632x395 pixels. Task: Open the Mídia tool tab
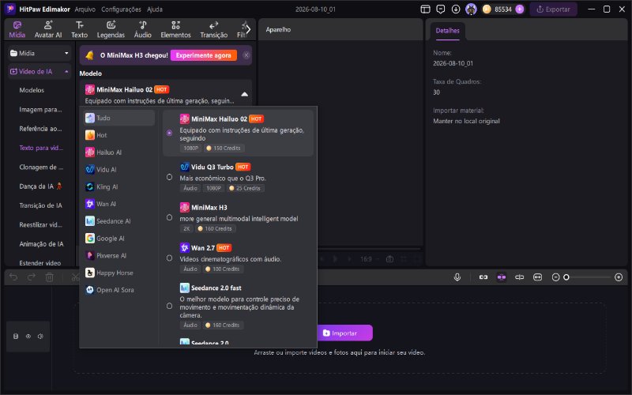click(x=17, y=29)
